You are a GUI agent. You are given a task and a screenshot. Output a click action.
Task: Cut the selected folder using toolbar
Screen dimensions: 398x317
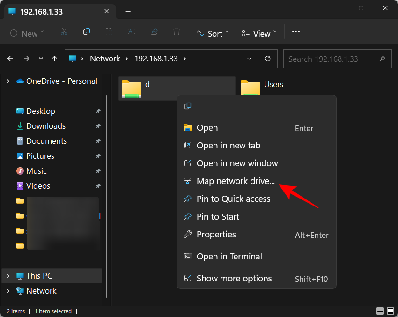[64, 32]
